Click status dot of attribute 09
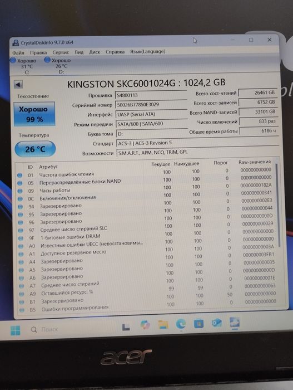 pyautogui.click(x=20, y=191)
